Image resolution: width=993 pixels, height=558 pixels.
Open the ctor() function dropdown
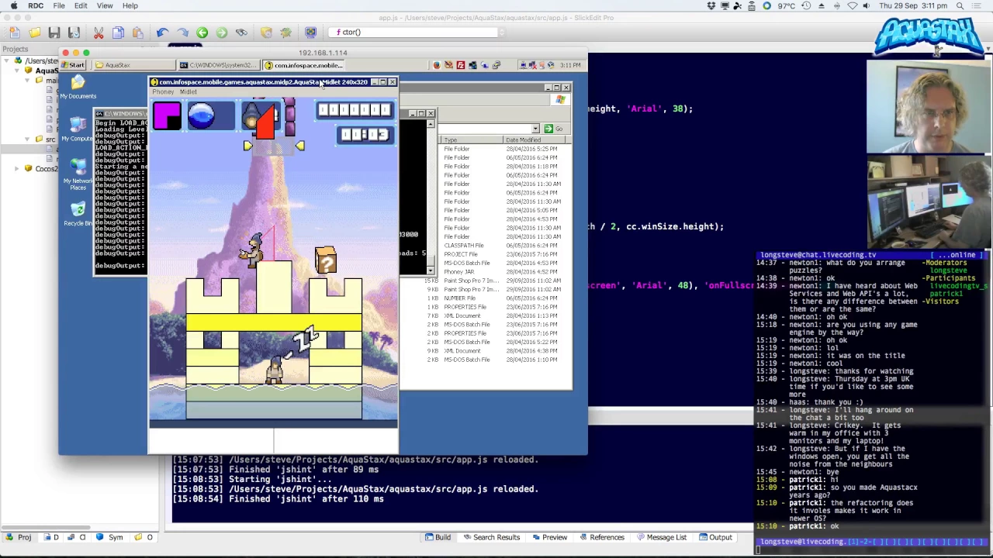pyautogui.click(x=502, y=33)
